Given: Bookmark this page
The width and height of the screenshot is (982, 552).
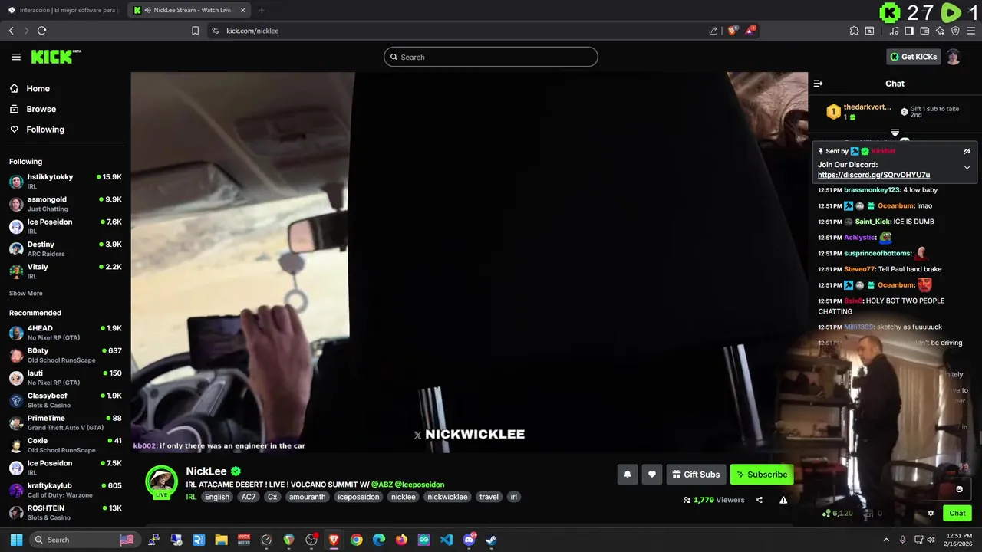Looking at the screenshot, I should (x=195, y=31).
